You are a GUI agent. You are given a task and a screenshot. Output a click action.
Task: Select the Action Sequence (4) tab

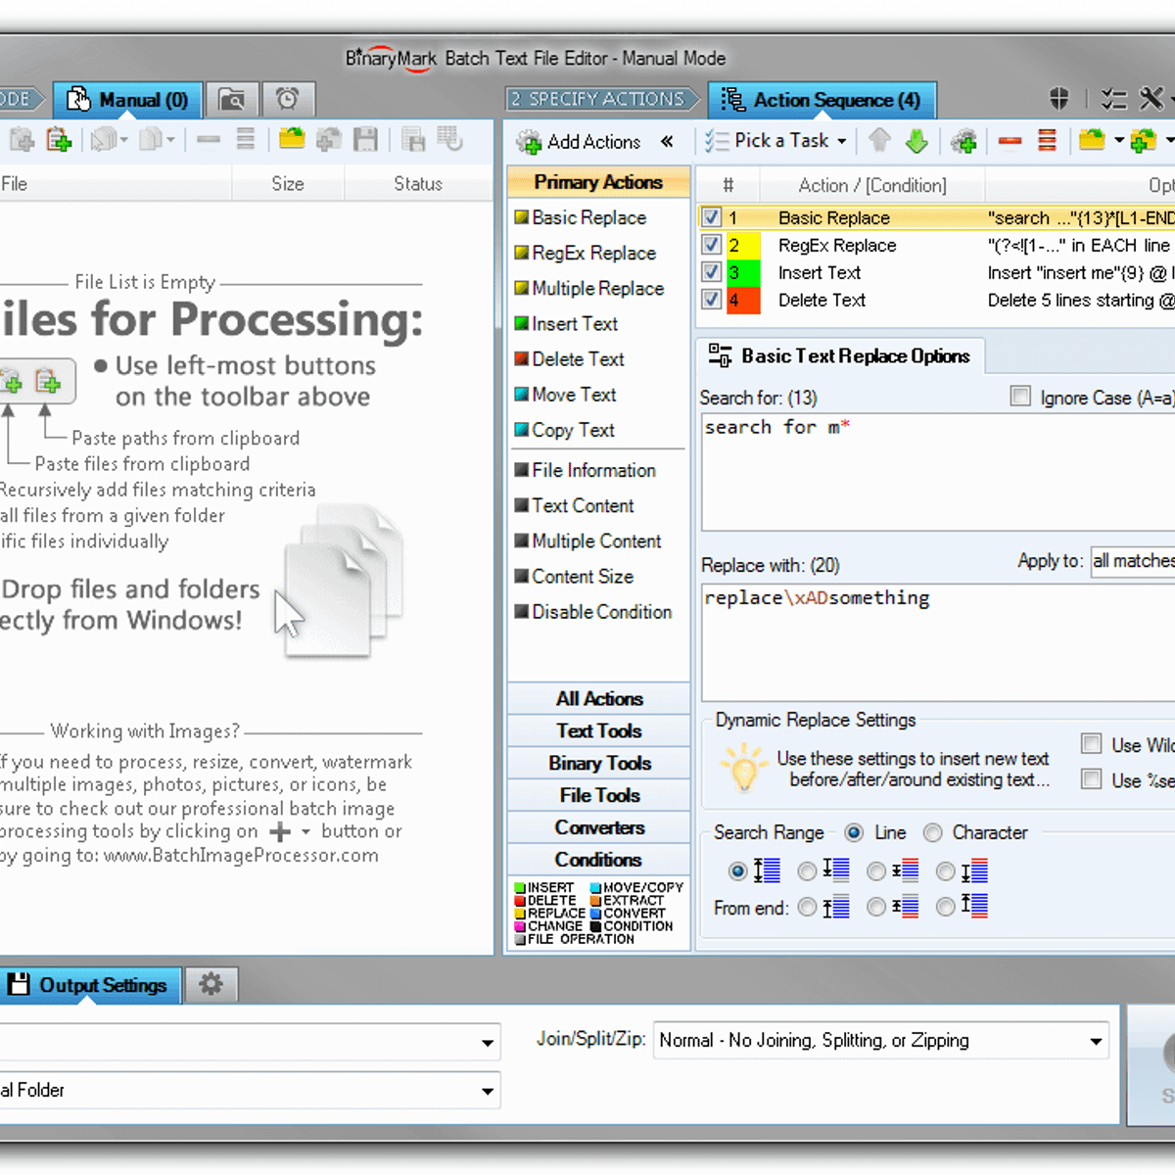(x=822, y=100)
